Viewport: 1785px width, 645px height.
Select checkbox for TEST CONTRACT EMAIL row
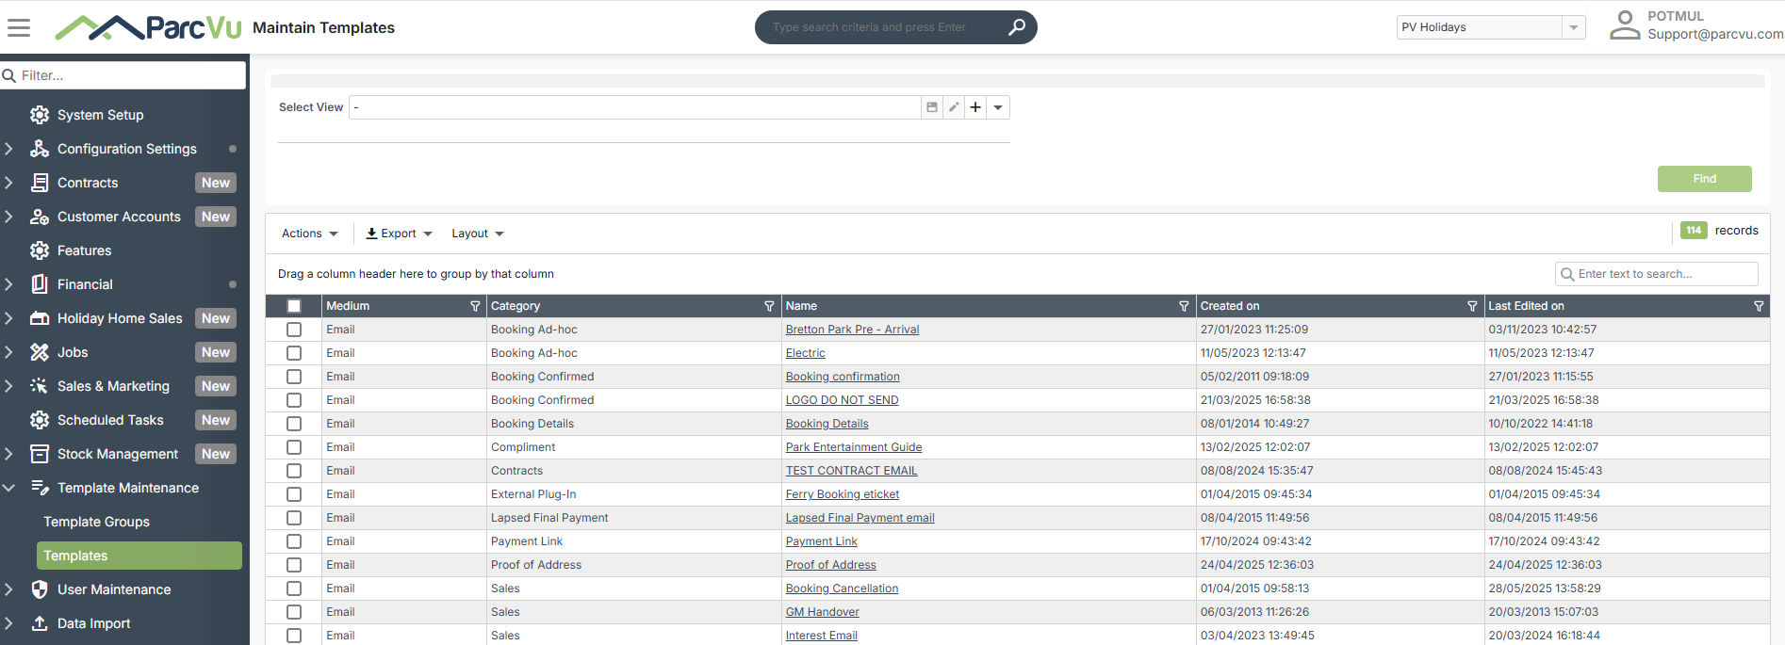[294, 471]
